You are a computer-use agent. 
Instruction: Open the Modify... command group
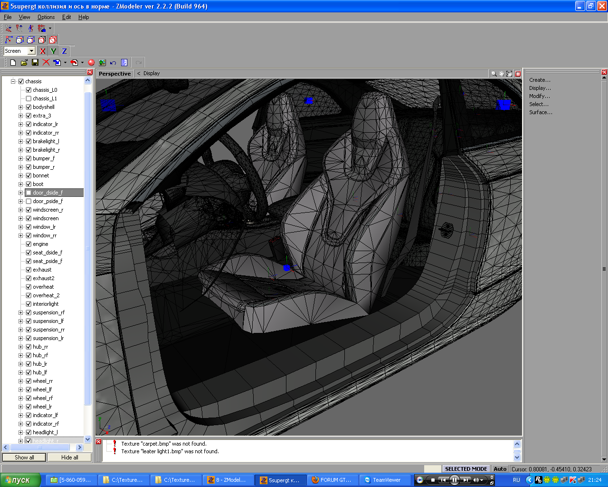coord(540,96)
